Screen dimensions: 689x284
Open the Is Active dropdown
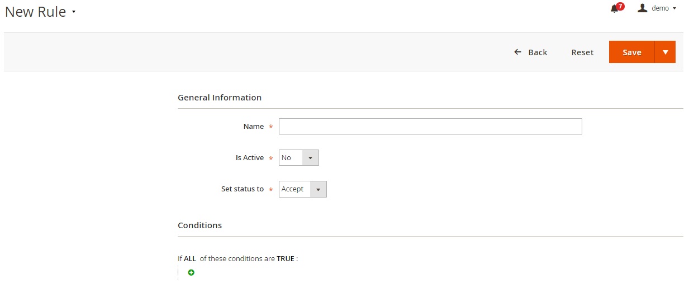[x=298, y=158]
